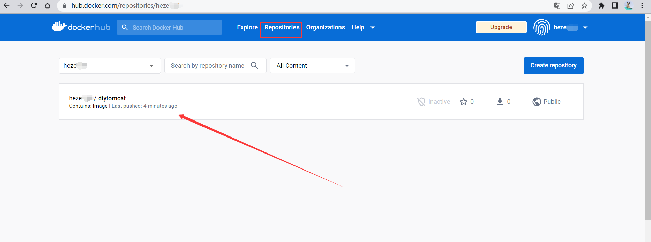Click the 'Inactive' status text
The image size is (651, 242).
click(x=439, y=102)
